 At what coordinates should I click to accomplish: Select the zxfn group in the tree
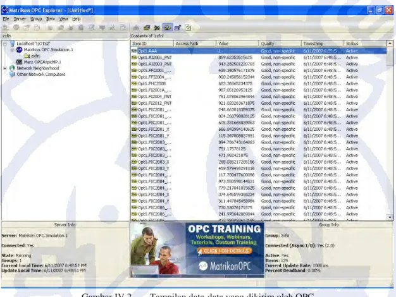point(35,56)
